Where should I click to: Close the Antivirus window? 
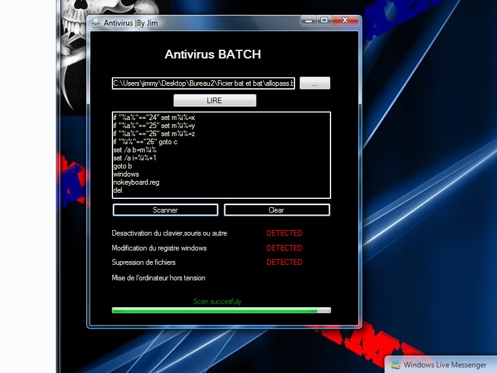pos(345,21)
